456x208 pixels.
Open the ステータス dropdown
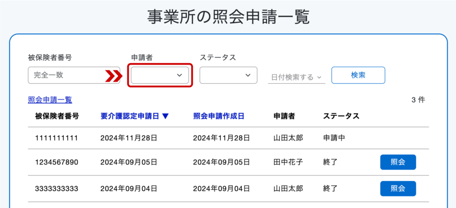[x=228, y=75]
